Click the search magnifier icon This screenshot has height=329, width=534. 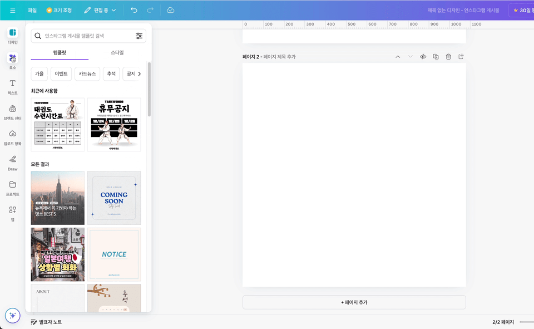point(38,36)
